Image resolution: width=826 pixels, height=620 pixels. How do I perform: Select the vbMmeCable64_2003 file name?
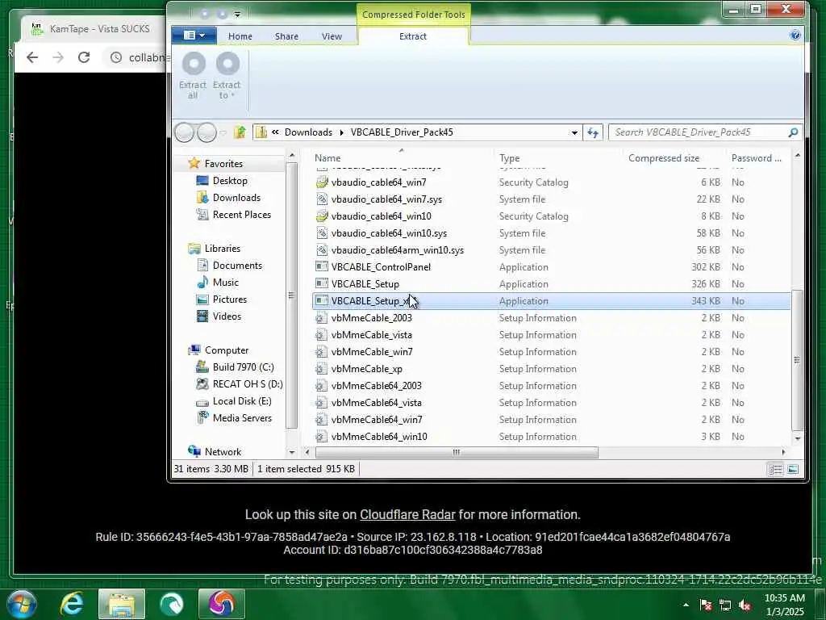click(x=376, y=386)
